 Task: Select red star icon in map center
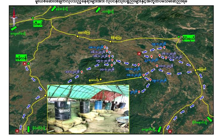(139, 54)
